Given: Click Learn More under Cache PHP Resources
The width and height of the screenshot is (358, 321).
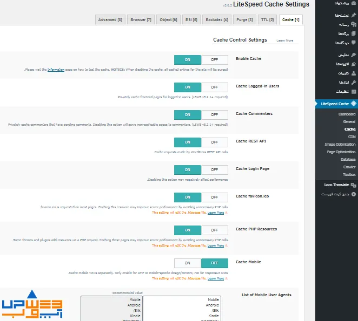Looking at the screenshot, I should pyautogui.click(x=216, y=245).
